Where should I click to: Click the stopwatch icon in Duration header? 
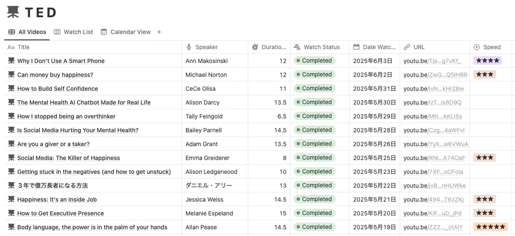(255, 47)
